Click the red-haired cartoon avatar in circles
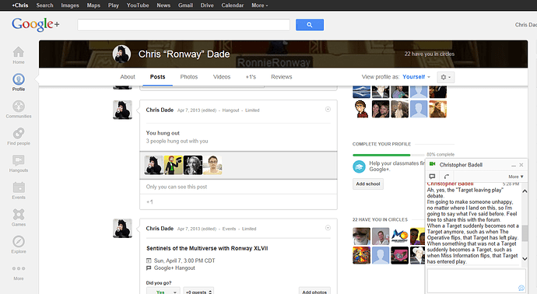This screenshot has width=537, height=294. pos(362,109)
